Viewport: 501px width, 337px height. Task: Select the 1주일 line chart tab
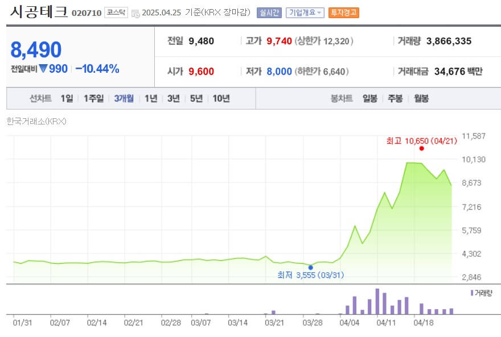[93, 98]
